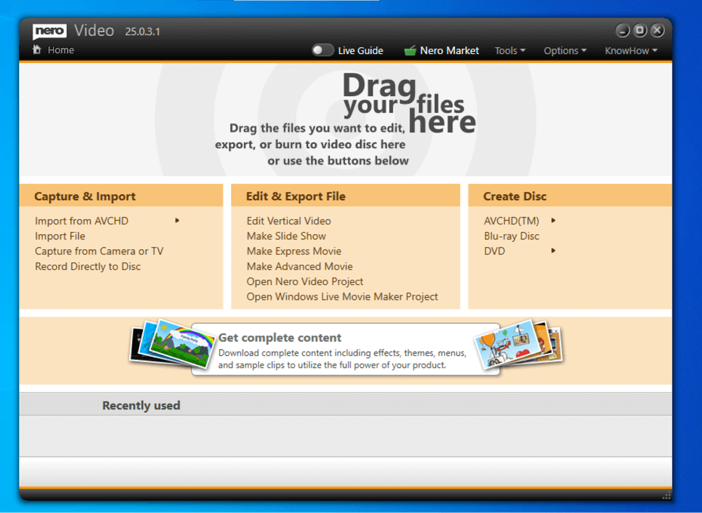This screenshot has height=513, width=702.
Task: Open the Options dropdown menu
Action: tap(565, 51)
